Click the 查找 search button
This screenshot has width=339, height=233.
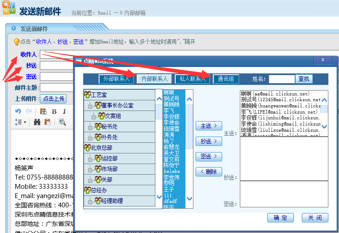point(304,79)
